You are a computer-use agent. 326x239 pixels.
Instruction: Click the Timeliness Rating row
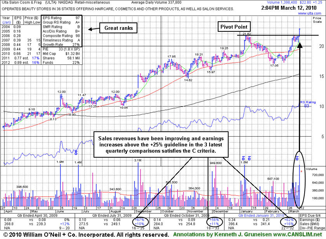61,40
